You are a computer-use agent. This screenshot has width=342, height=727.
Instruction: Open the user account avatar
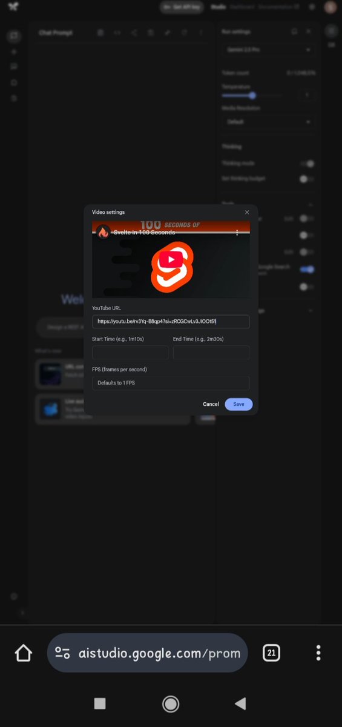tap(330, 7)
